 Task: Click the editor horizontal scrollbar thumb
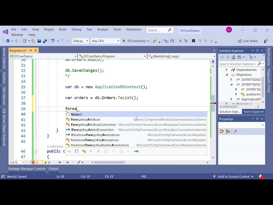click(x=109, y=162)
